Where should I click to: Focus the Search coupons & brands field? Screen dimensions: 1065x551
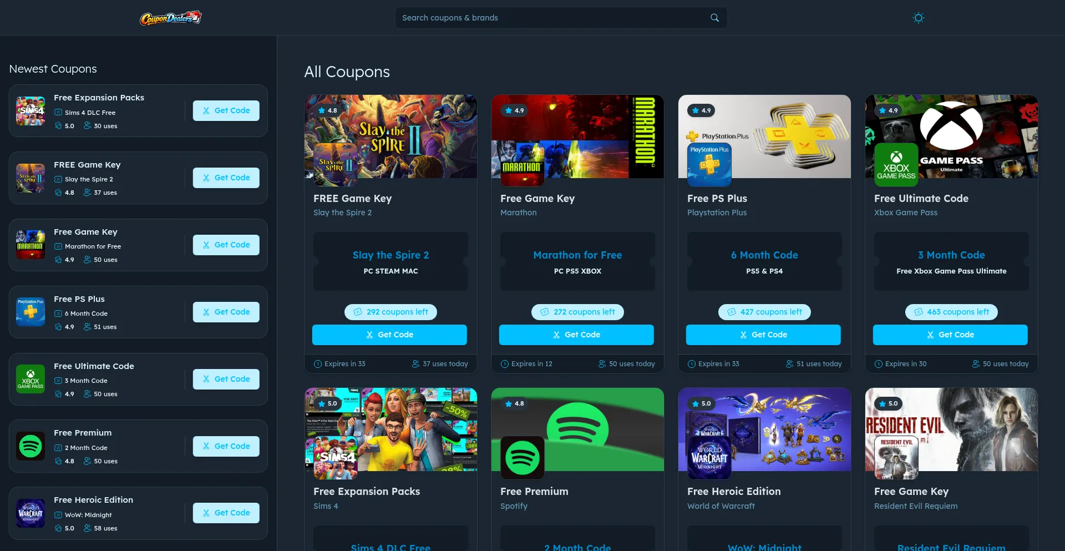tap(561, 18)
